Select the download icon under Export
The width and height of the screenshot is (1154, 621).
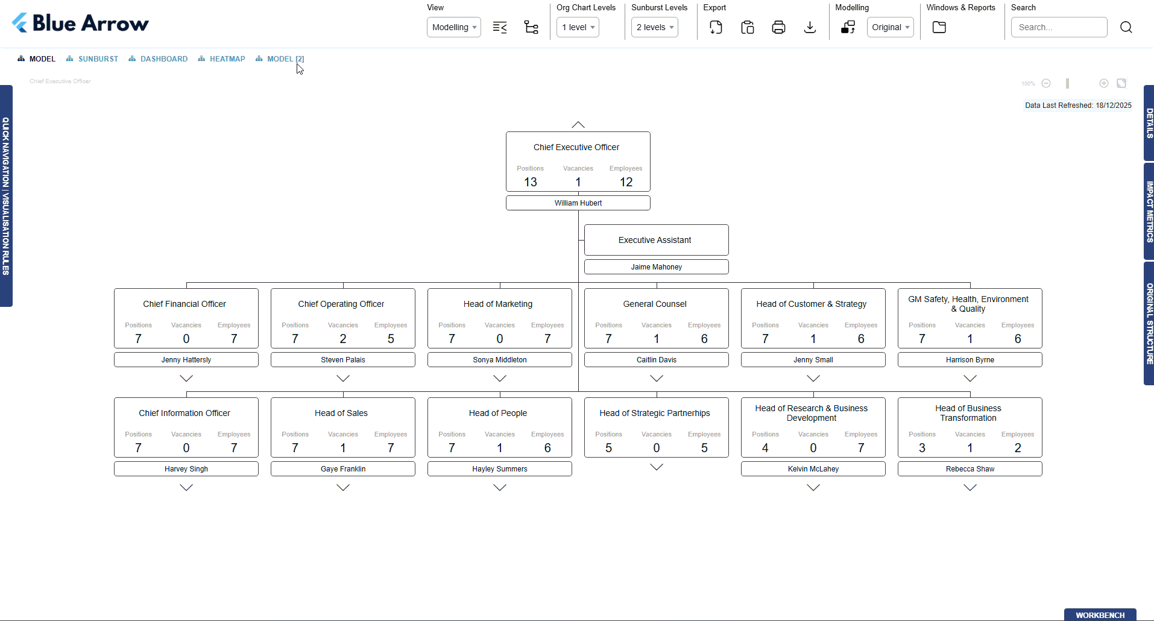point(810,27)
